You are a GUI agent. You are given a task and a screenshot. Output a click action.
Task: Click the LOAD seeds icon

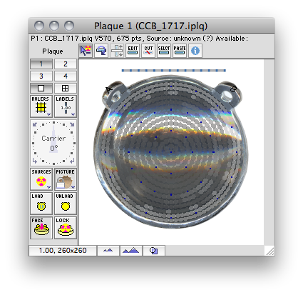point(41,204)
